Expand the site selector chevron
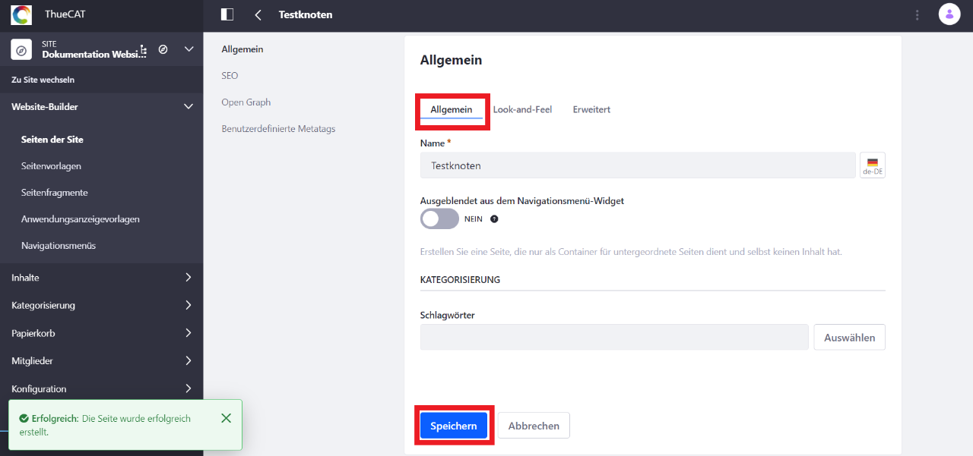This screenshot has width=973, height=456. [189, 49]
